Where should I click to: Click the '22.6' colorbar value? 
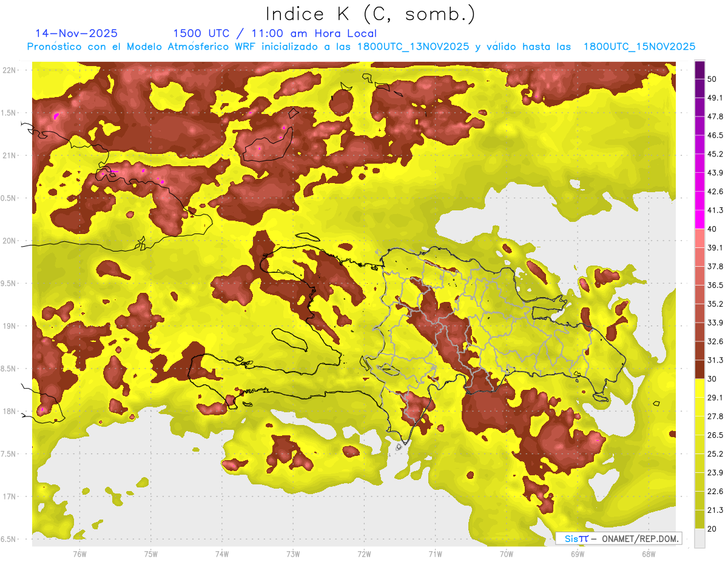715,492
